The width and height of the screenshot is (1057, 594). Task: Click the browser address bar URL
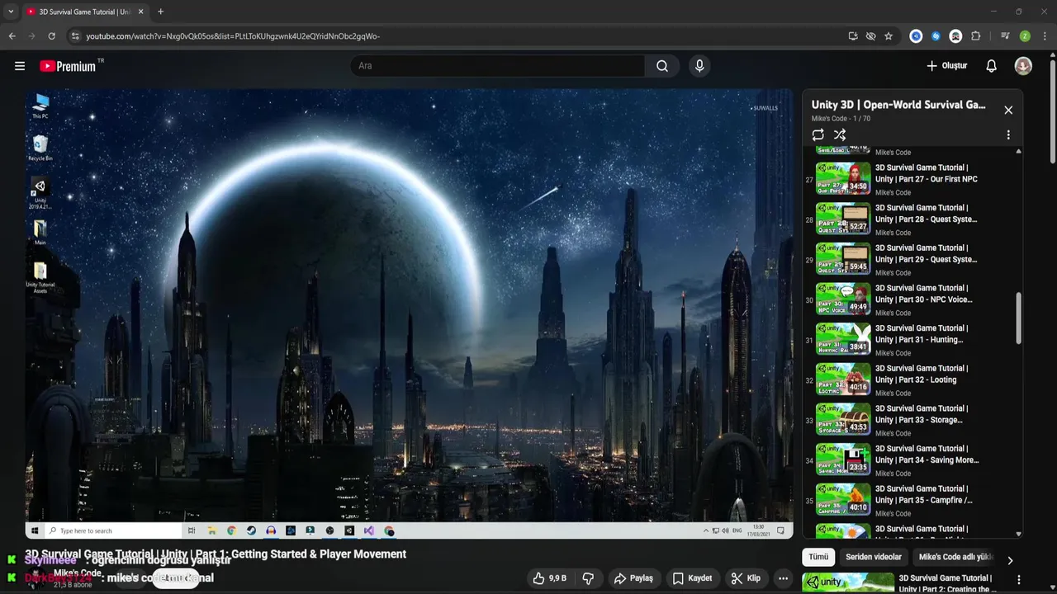[233, 36]
